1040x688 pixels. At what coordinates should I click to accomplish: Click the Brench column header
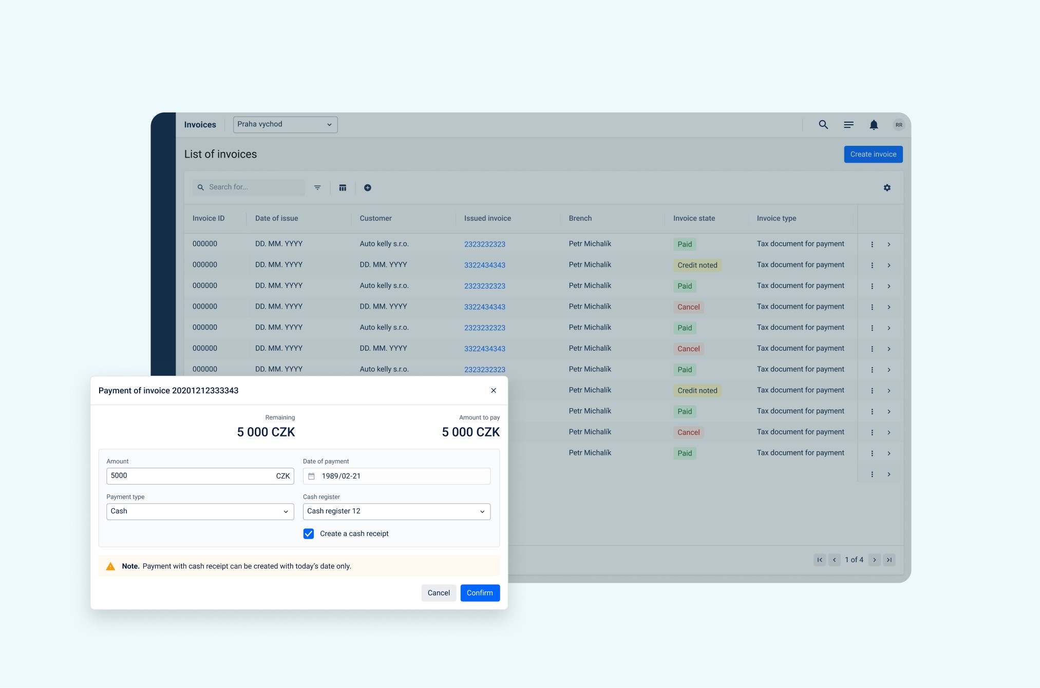pyautogui.click(x=580, y=218)
